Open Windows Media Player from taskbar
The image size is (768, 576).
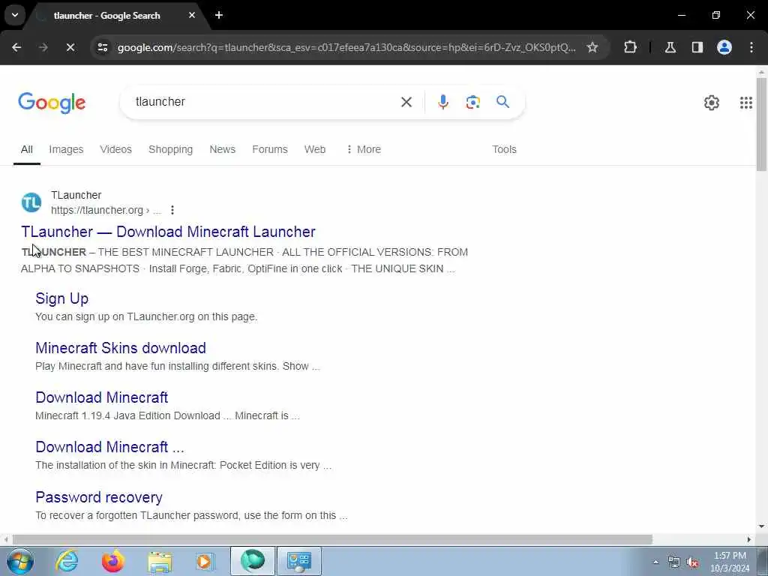click(205, 561)
